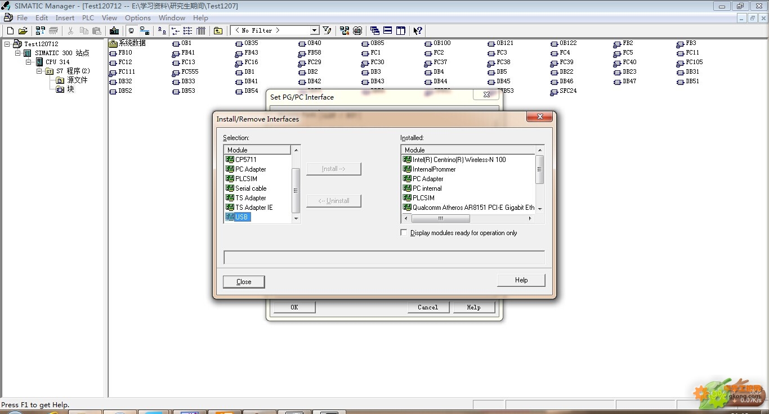Click the Module header in Selection list
Viewport: 769px width, 414px height.
(257, 150)
